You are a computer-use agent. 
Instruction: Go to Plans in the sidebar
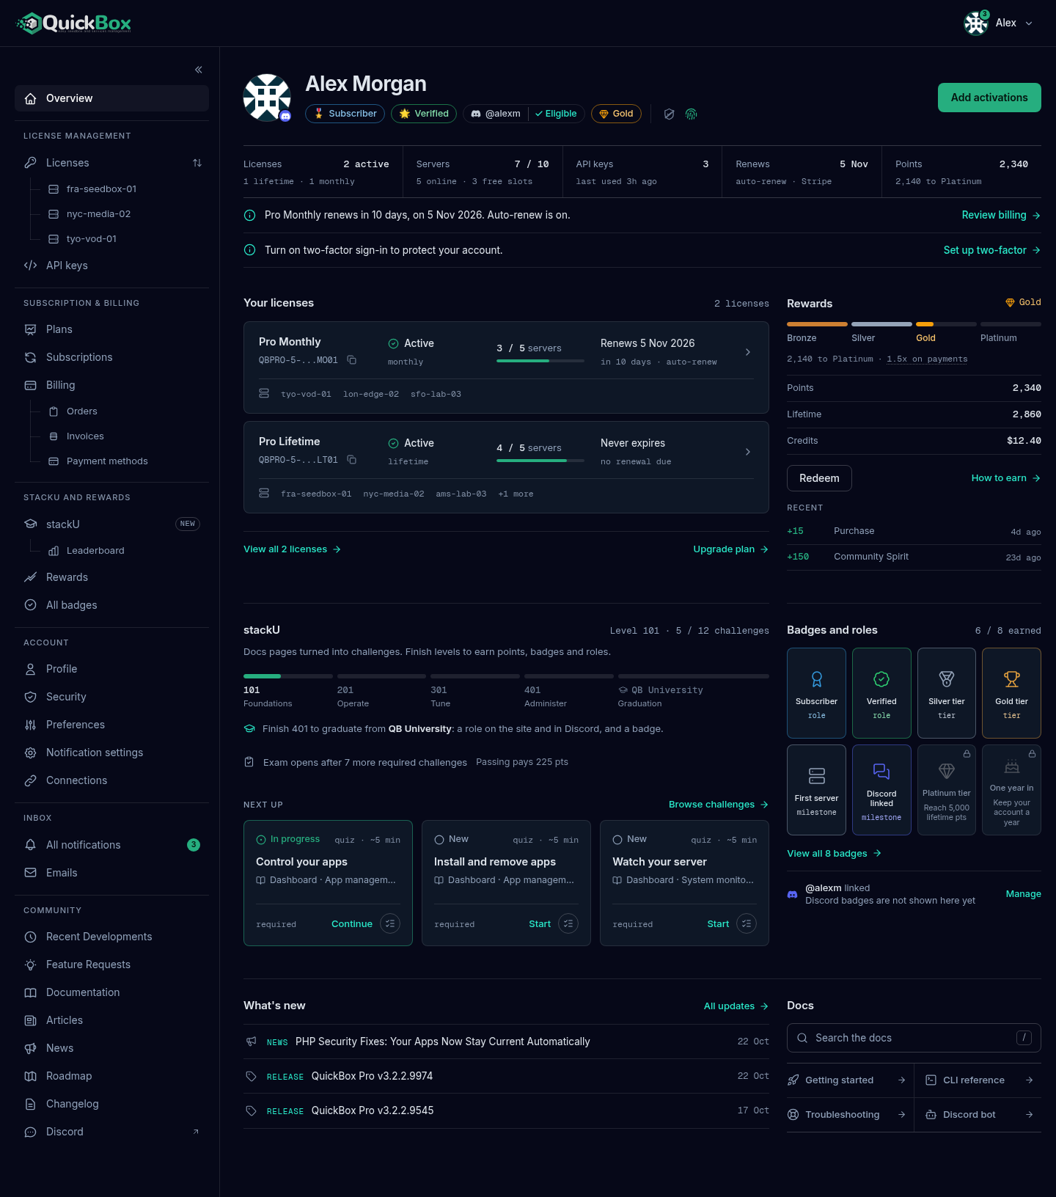point(111,329)
